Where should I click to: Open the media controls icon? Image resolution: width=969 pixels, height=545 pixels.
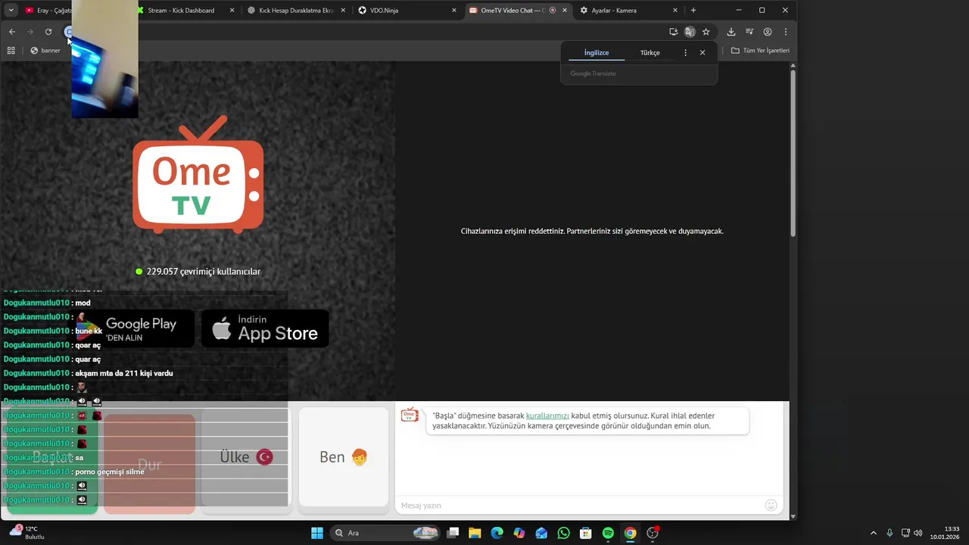[749, 32]
